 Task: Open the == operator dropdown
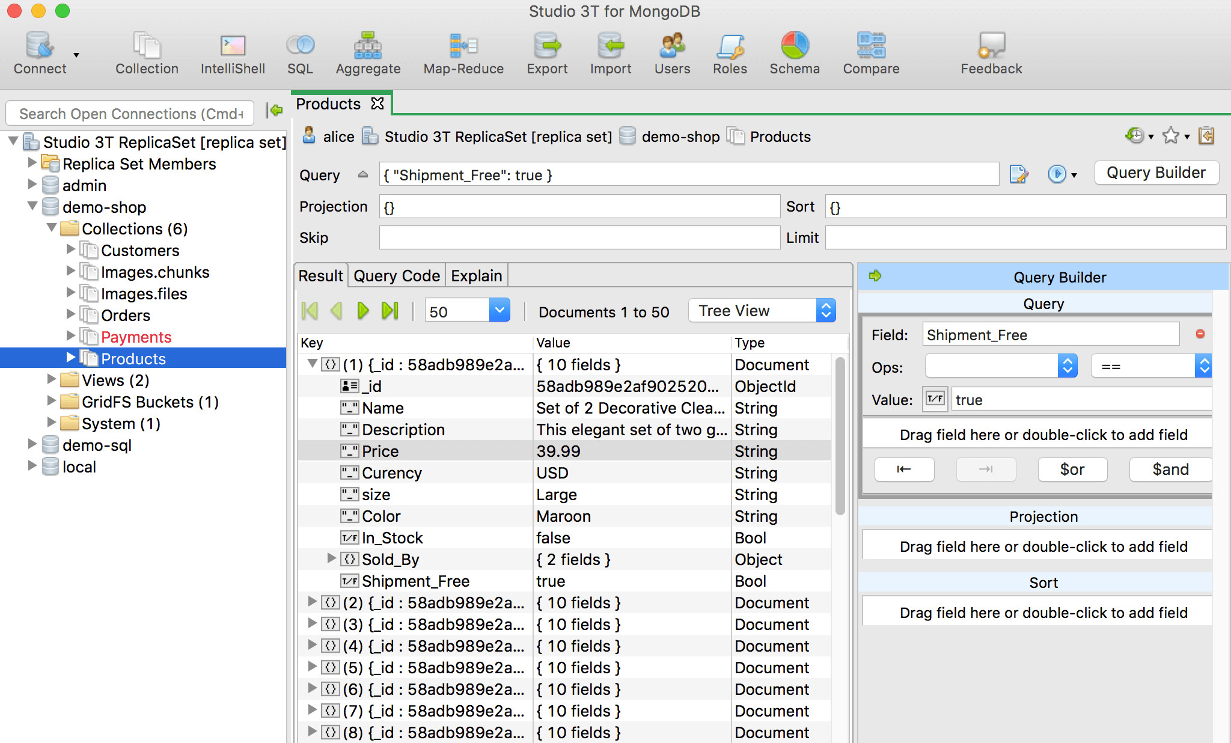pyautogui.click(x=1151, y=366)
